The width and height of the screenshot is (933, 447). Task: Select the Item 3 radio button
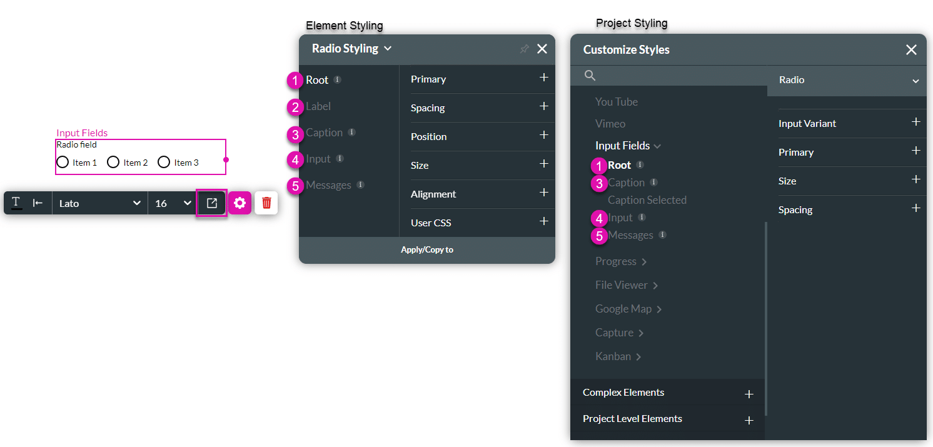[x=164, y=163]
